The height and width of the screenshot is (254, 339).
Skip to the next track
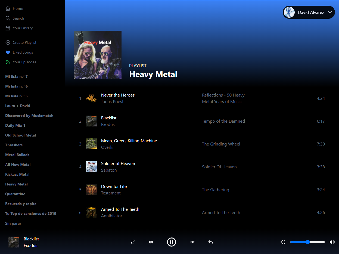coord(192,242)
